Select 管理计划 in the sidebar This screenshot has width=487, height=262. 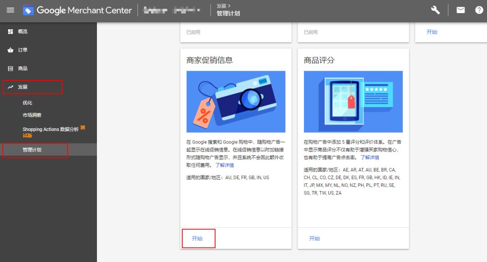(32, 149)
